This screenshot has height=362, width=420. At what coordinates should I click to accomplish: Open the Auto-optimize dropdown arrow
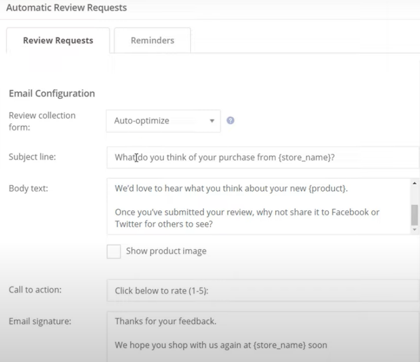[212, 121]
